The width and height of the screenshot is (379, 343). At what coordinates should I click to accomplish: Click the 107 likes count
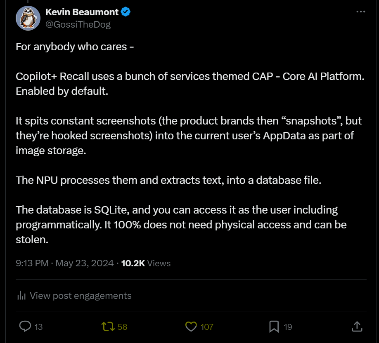coord(207,327)
